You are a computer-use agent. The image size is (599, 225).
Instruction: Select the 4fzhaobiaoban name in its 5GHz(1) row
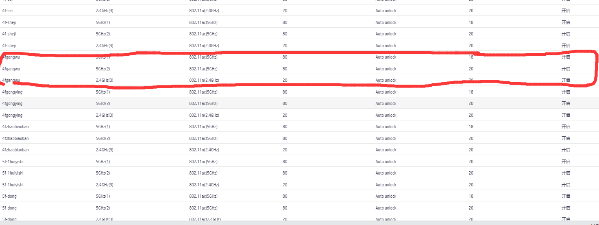15,127
